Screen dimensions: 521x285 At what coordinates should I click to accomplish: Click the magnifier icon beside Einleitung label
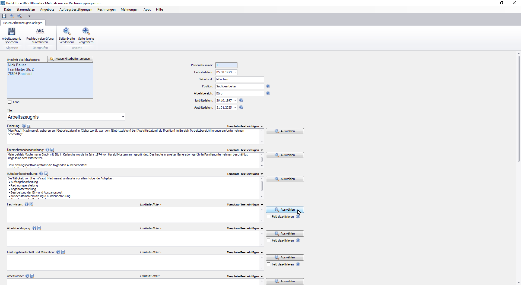tap(29, 126)
